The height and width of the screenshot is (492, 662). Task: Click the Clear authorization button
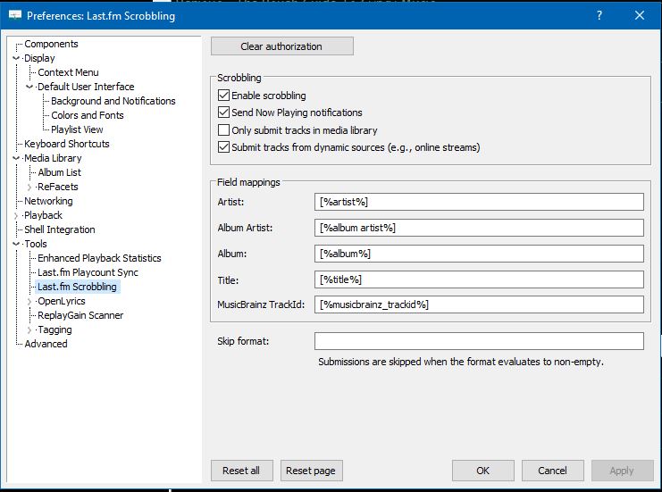pos(281,46)
